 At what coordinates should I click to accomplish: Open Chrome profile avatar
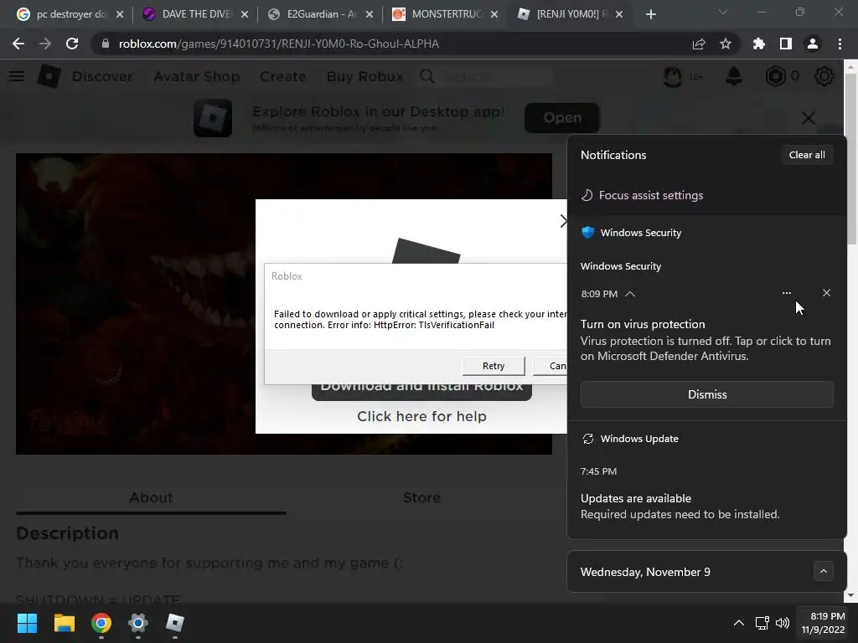[813, 44]
